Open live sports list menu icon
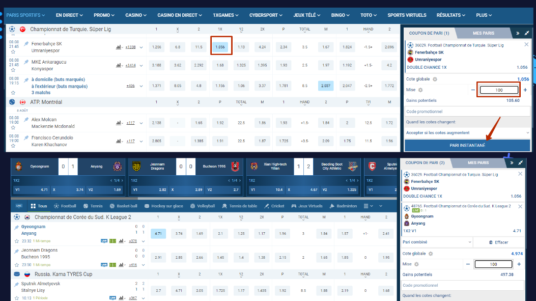 pyautogui.click(x=366, y=206)
